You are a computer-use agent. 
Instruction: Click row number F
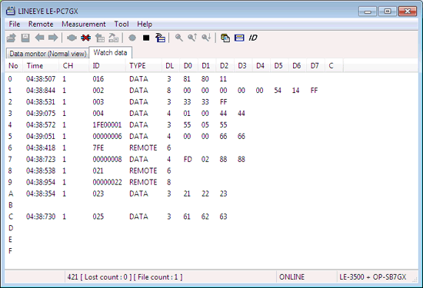[10, 251]
